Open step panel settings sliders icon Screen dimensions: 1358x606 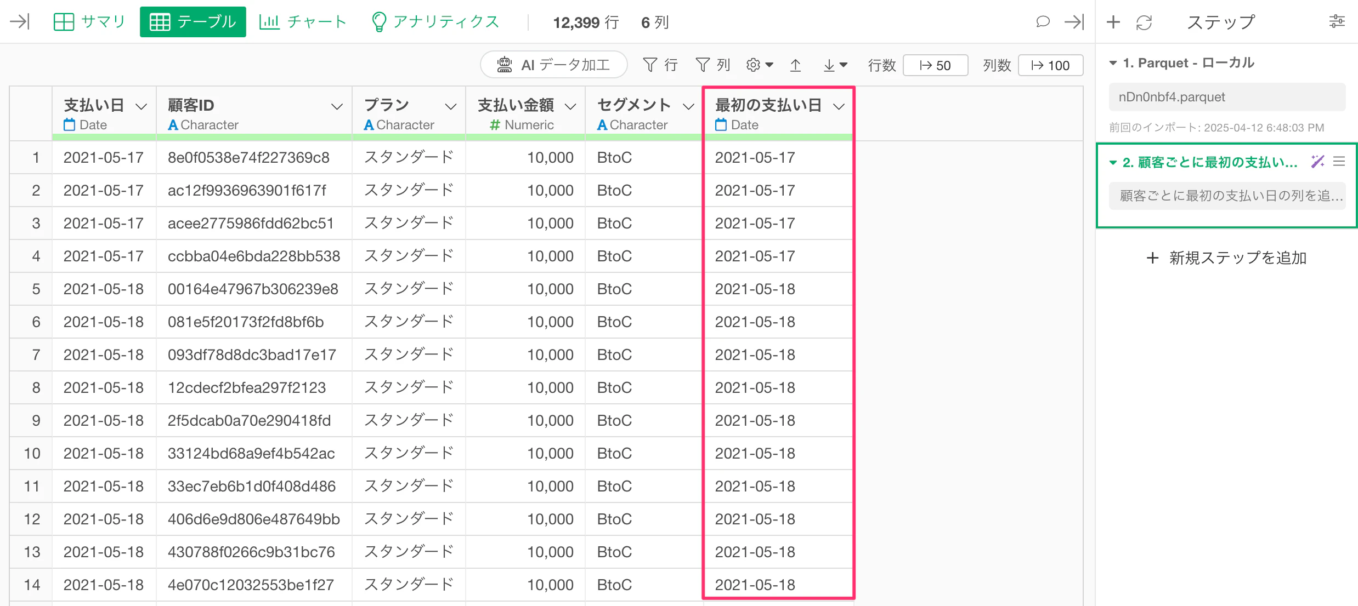(x=1337, y=21)
